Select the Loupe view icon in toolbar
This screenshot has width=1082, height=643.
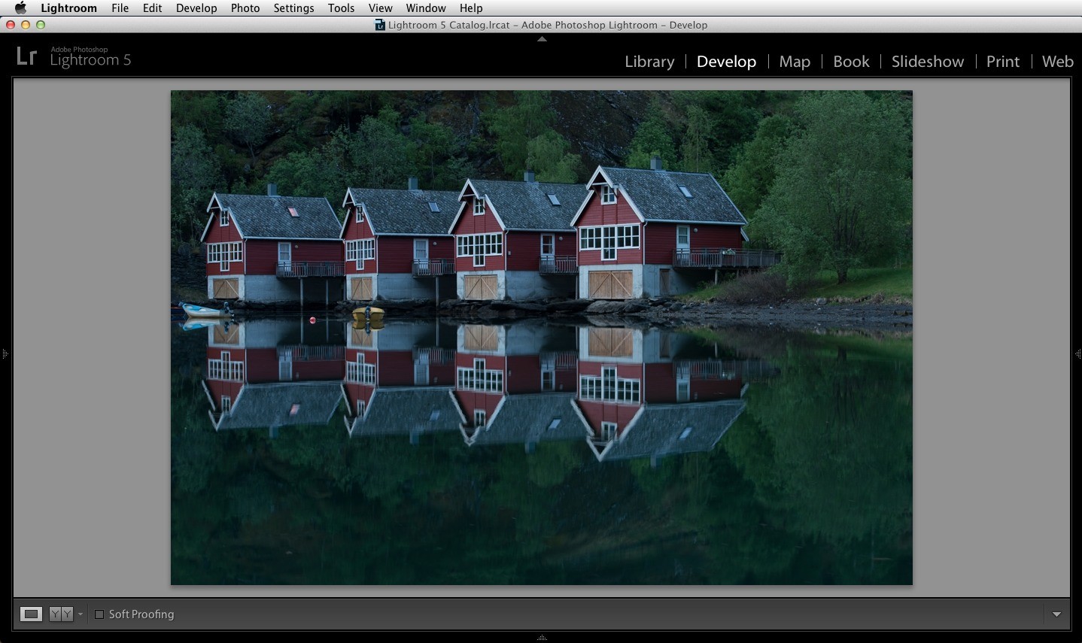(31, 614)
